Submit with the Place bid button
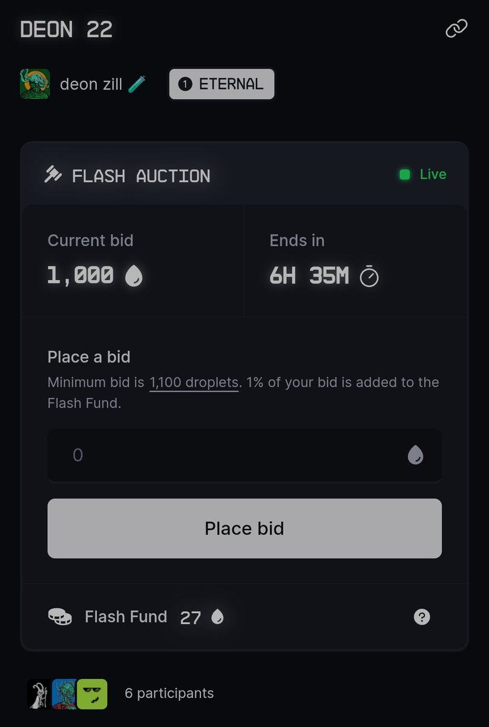Image resolution: width=489 pixels, height=727 pixels. 244,528
